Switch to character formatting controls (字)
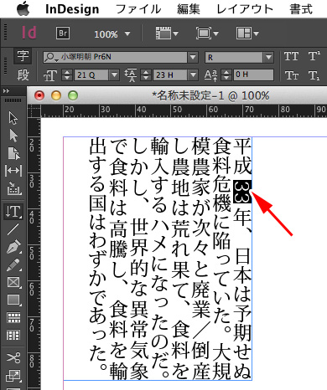The width and height of the screenshot is (327, 390). [23, 56]
